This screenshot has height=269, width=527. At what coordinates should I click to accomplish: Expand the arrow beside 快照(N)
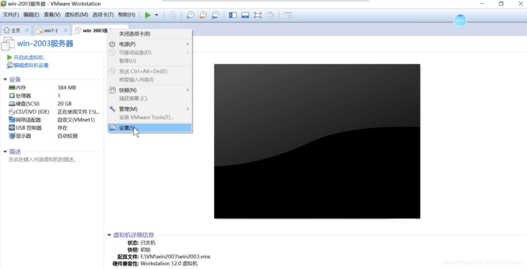tap(187, 90)
